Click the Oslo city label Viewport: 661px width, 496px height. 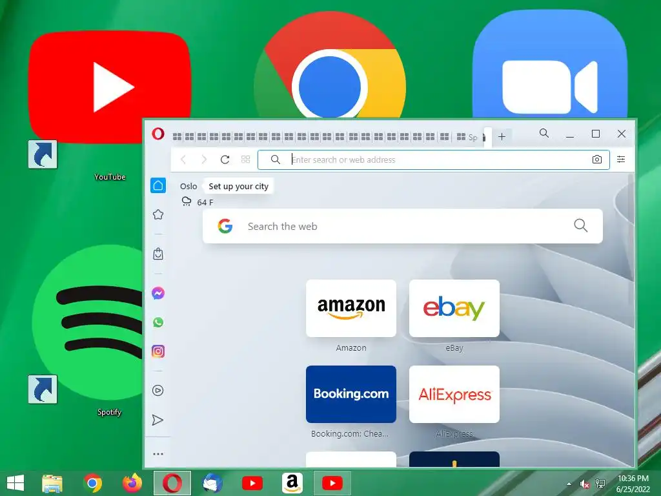pos(188,187)
